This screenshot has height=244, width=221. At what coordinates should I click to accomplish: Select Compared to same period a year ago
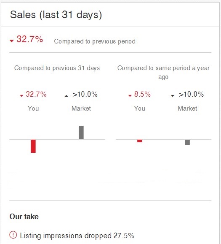tap(163, 72)
